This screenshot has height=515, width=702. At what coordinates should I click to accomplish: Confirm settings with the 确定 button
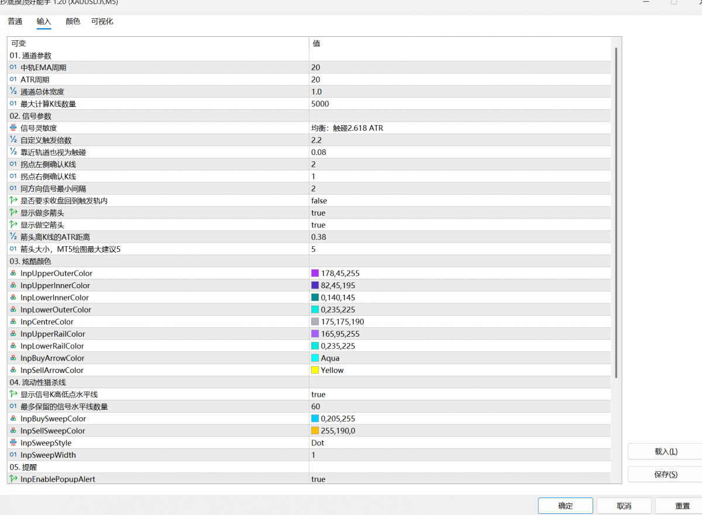(566, 506)
